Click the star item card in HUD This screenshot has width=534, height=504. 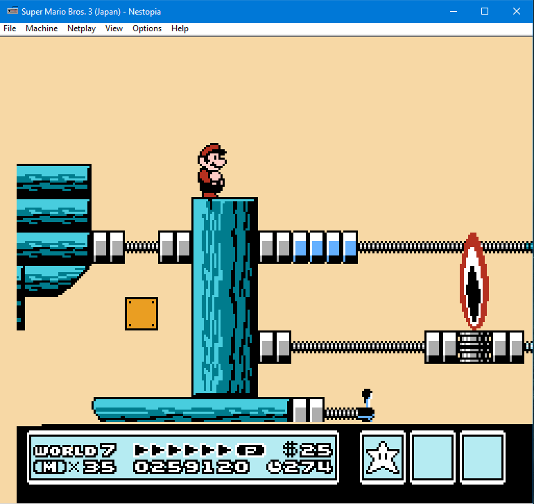[382, 457]
